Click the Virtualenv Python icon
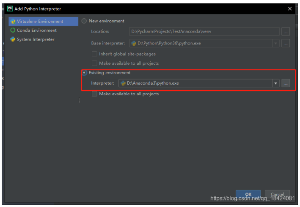The width and height of the screenshot is (300, 207). [x=13, y=21]
